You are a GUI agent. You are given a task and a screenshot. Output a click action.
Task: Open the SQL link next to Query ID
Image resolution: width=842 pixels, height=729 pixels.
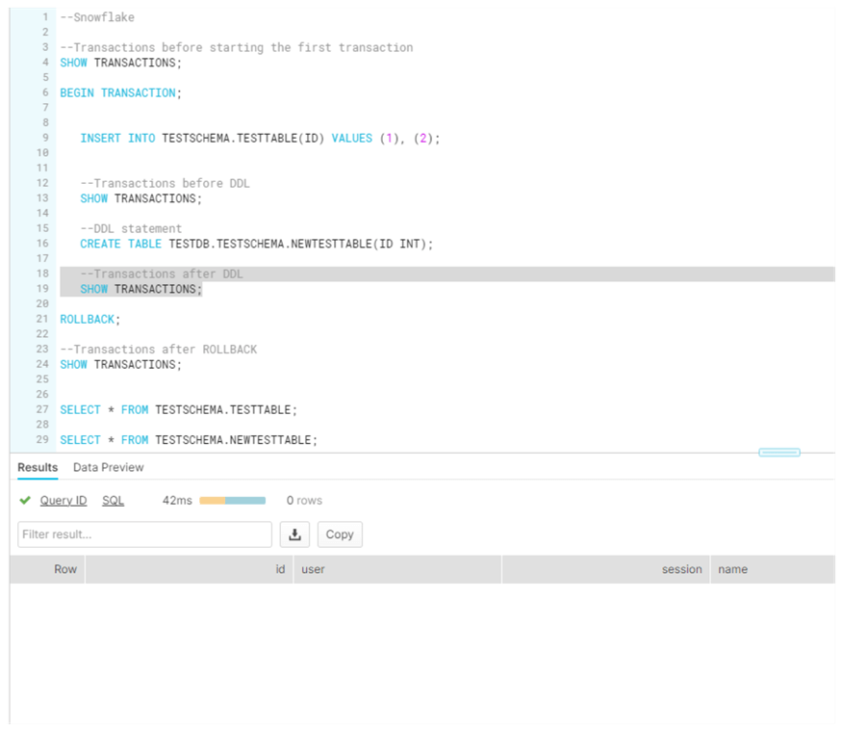[x=113, y=500]
